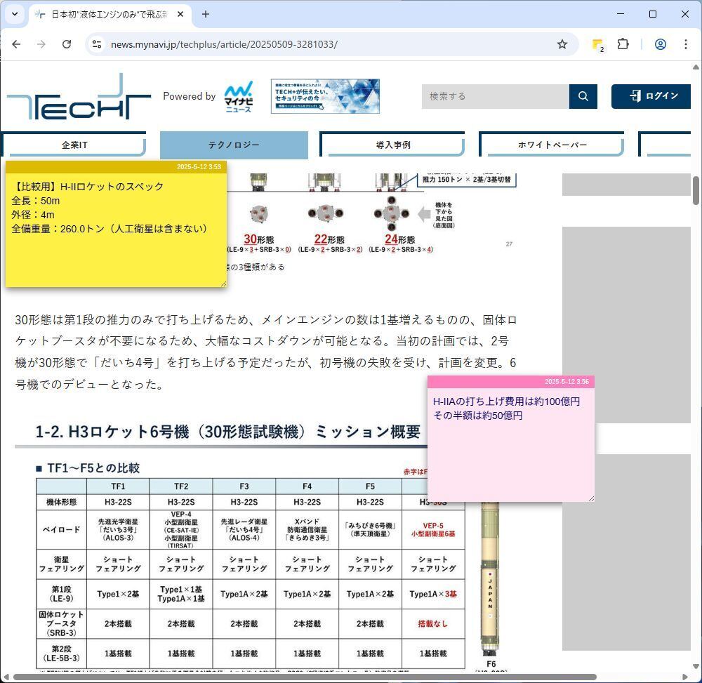View site information icon in address bar
702x683 pixels.
(x=97, y=44)
